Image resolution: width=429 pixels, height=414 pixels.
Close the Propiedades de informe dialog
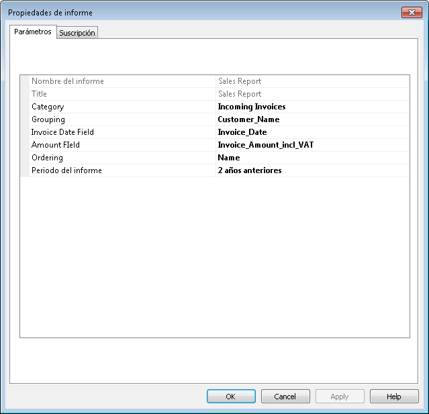[x=412, y=12]
